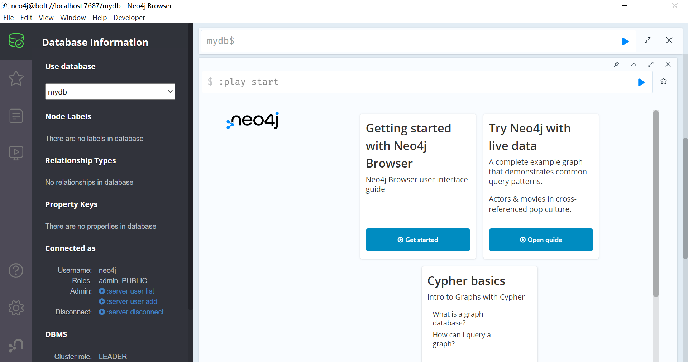Open the Favorites star sidebar icon
Viewport: 688px width, 362px height.
click(x=16, y=78)
